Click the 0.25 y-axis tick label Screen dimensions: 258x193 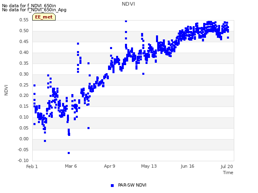24,85
